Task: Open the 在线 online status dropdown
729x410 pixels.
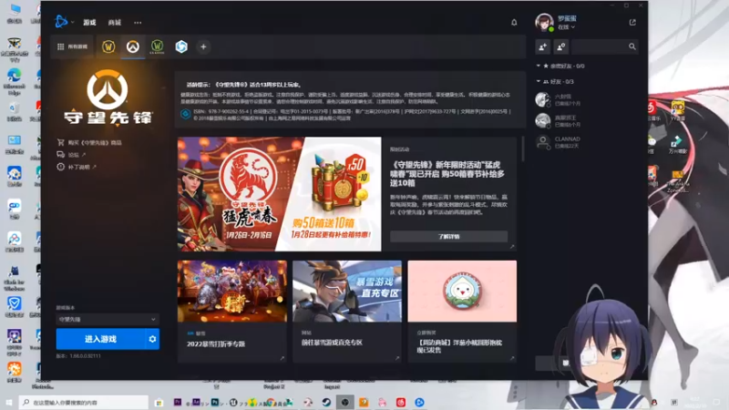Action: [566, 27]
